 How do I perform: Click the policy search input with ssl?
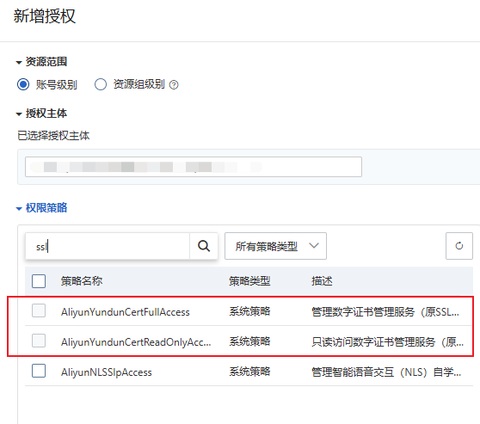[x=108, y=246]
